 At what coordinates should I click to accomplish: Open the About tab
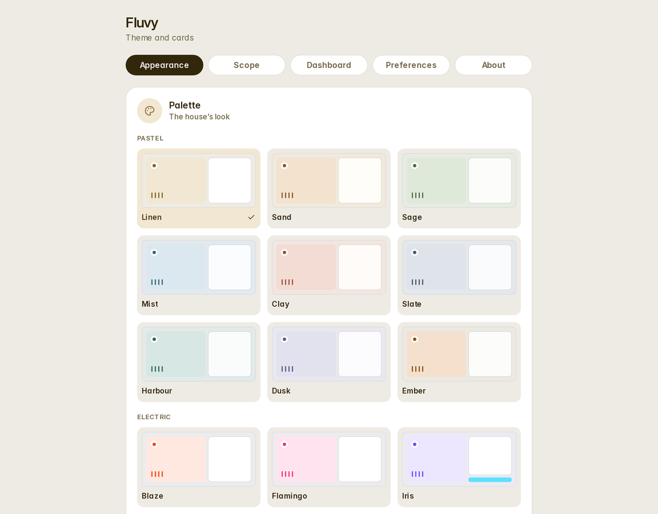pos(493,65)
